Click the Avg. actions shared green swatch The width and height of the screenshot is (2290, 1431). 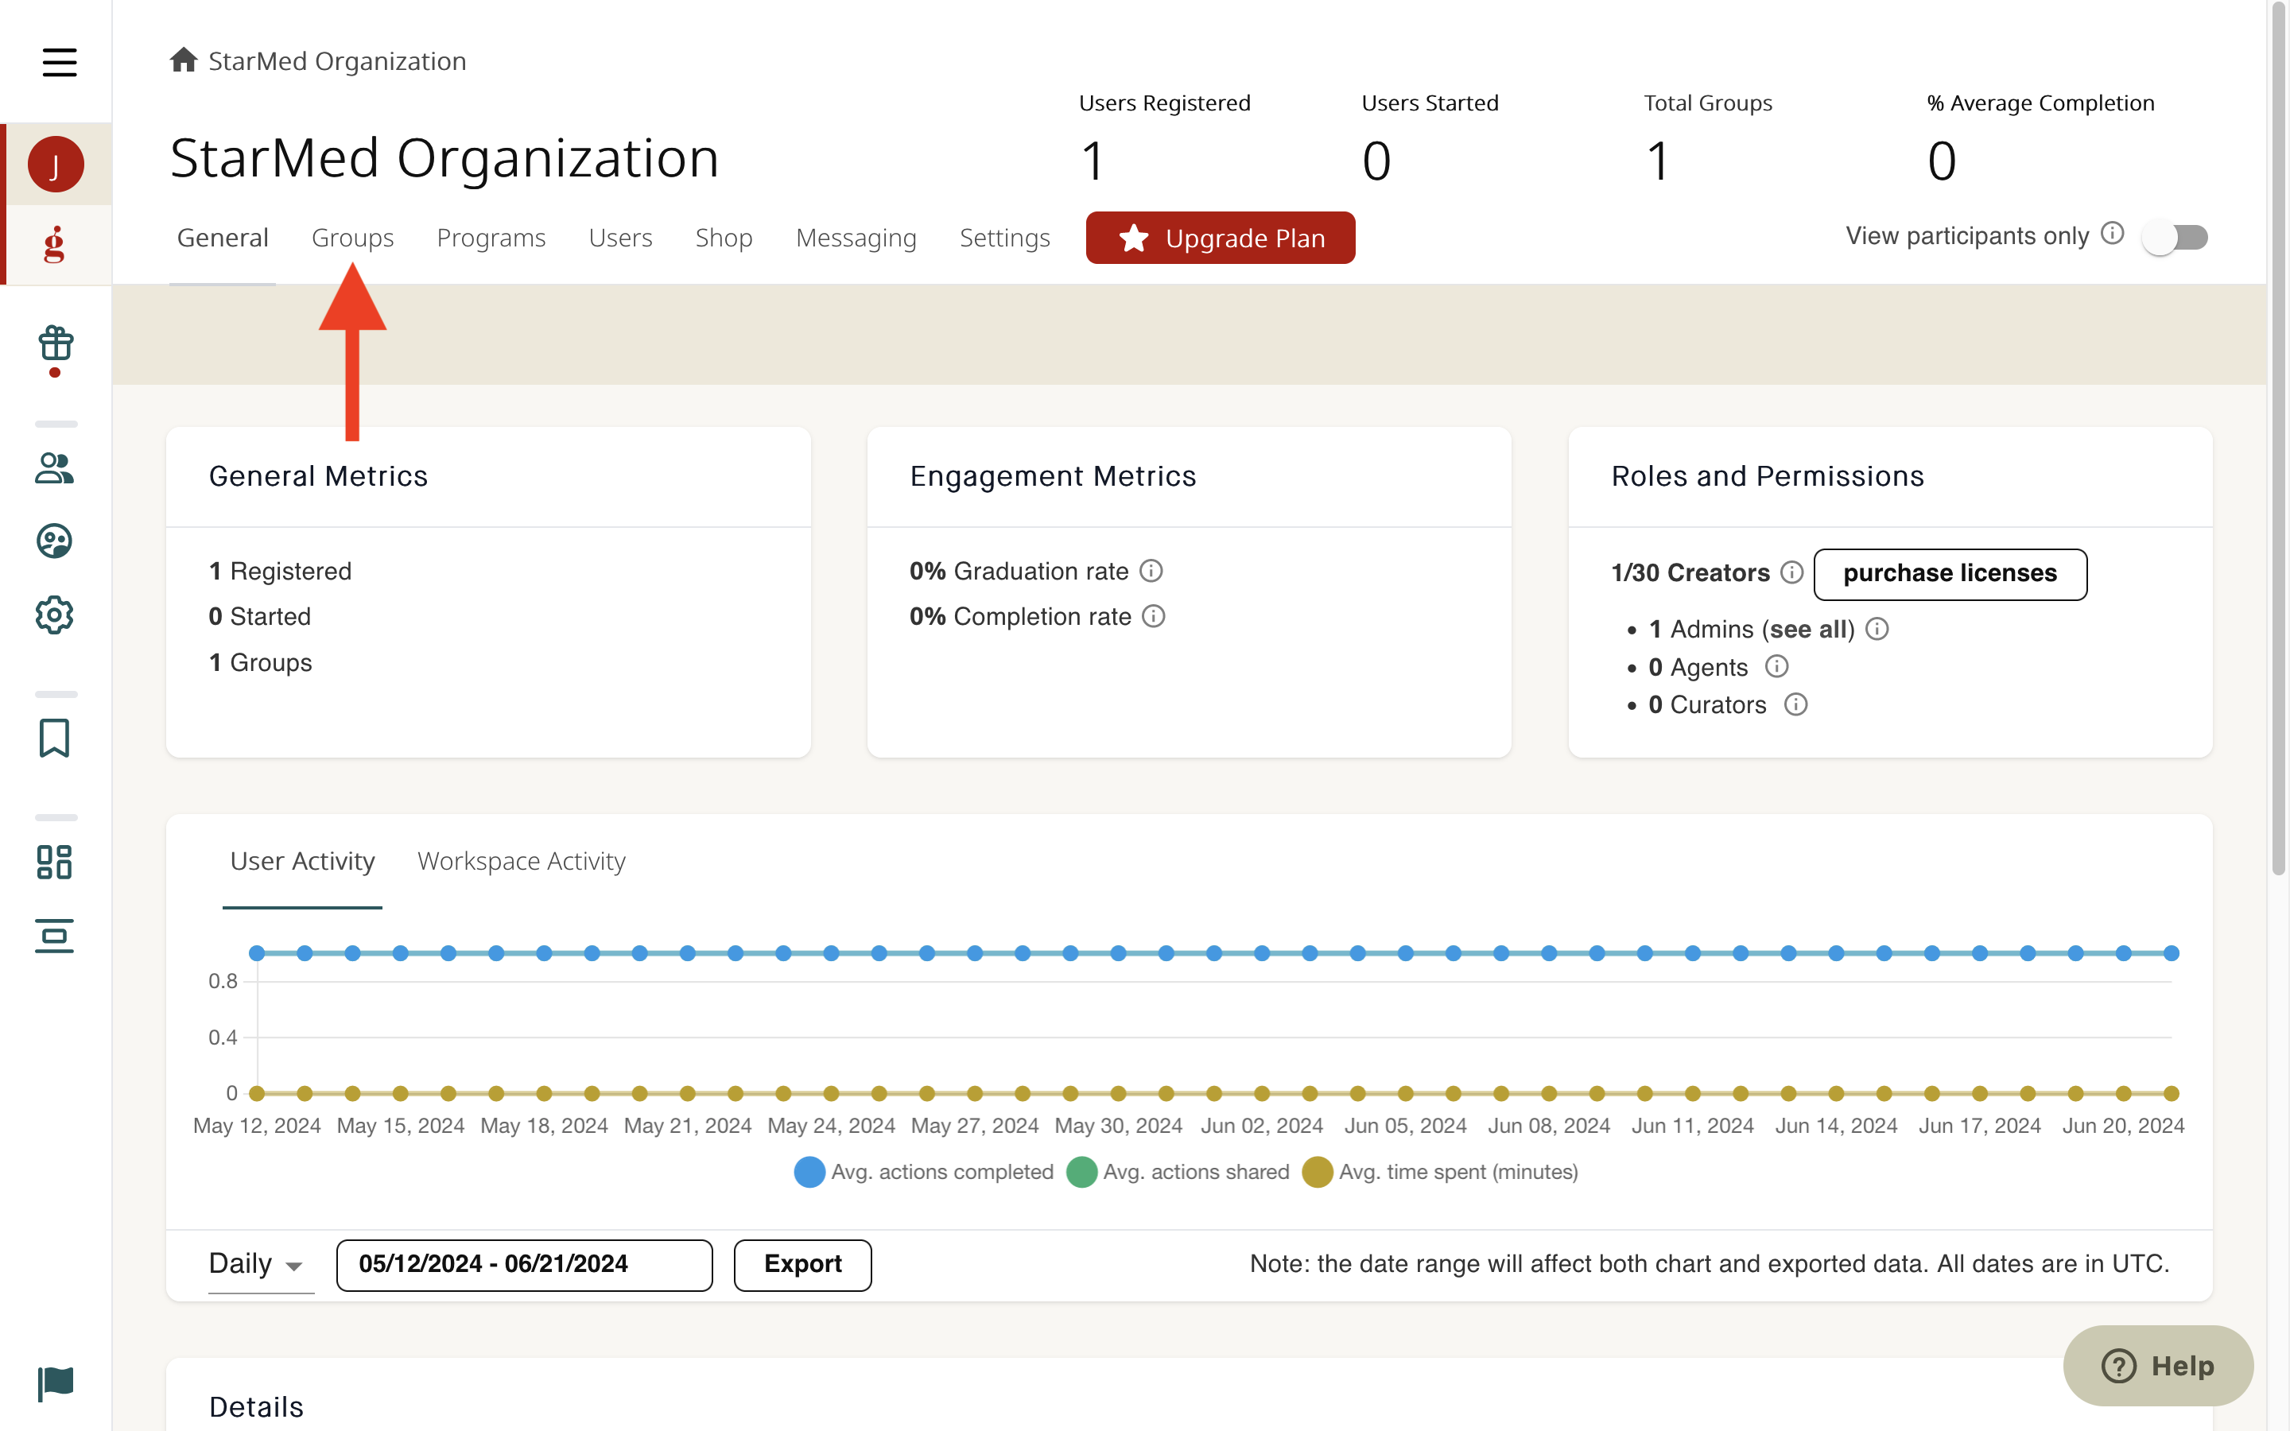coord(1081,1172)
